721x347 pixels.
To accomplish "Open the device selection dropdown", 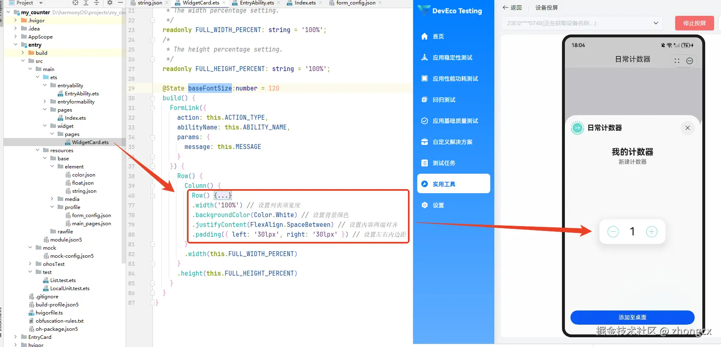I will [582, 23].
